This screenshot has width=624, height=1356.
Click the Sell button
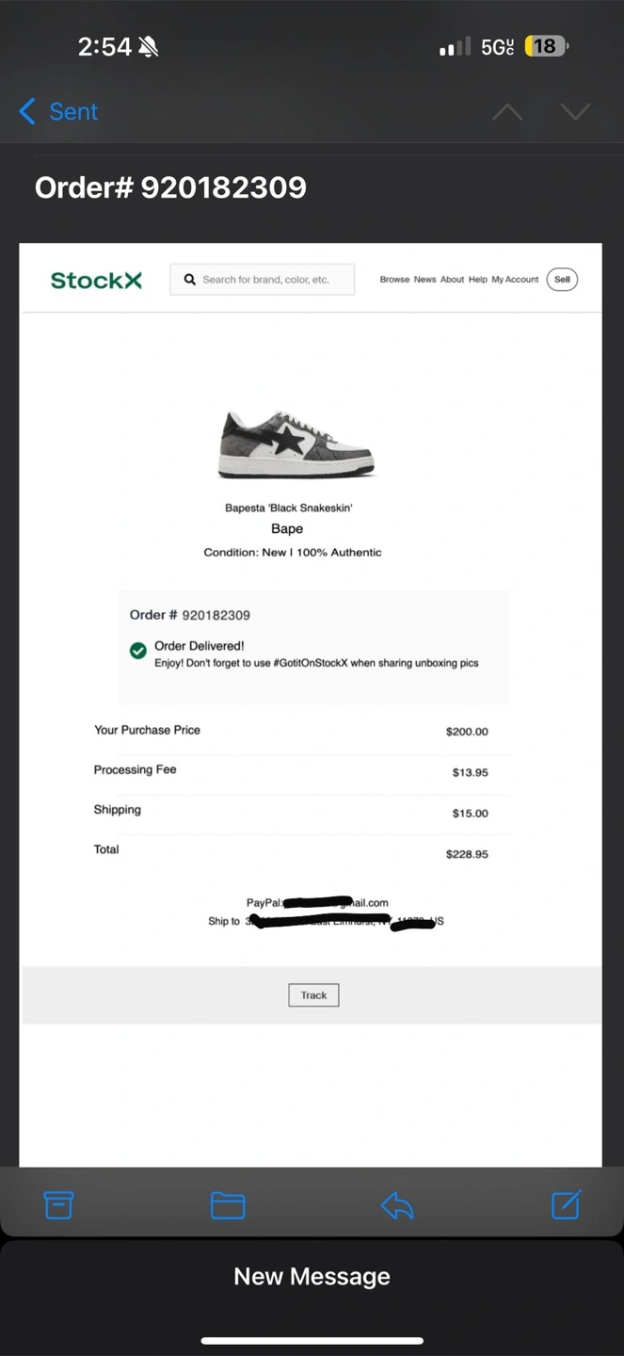point(562,280)
